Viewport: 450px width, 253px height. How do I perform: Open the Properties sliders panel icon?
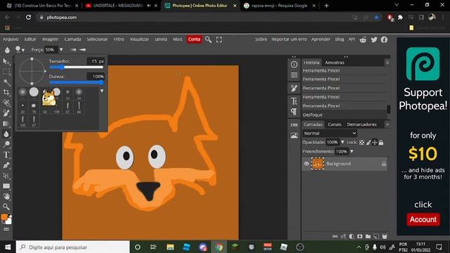coord(294,75)
